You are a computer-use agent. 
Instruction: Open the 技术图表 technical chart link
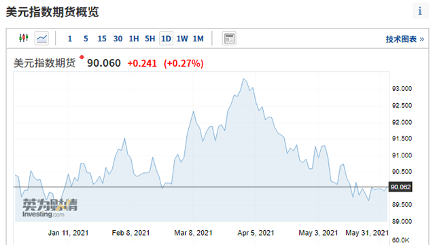(405, 39)
